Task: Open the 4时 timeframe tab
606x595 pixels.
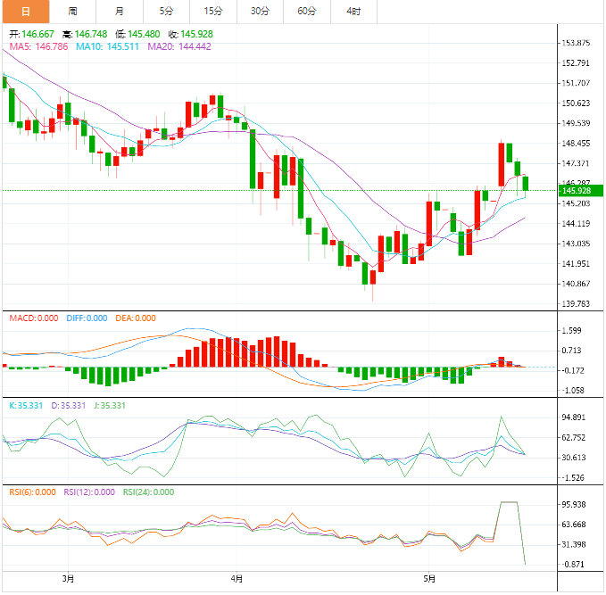Action: (353, 12)
